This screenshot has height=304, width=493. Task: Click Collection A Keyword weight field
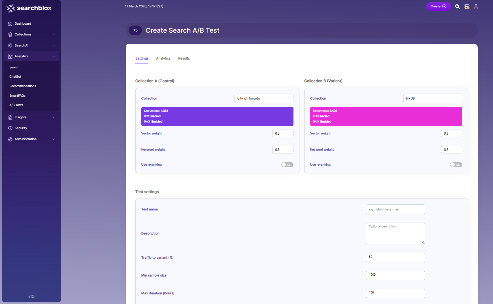point(283,150)
